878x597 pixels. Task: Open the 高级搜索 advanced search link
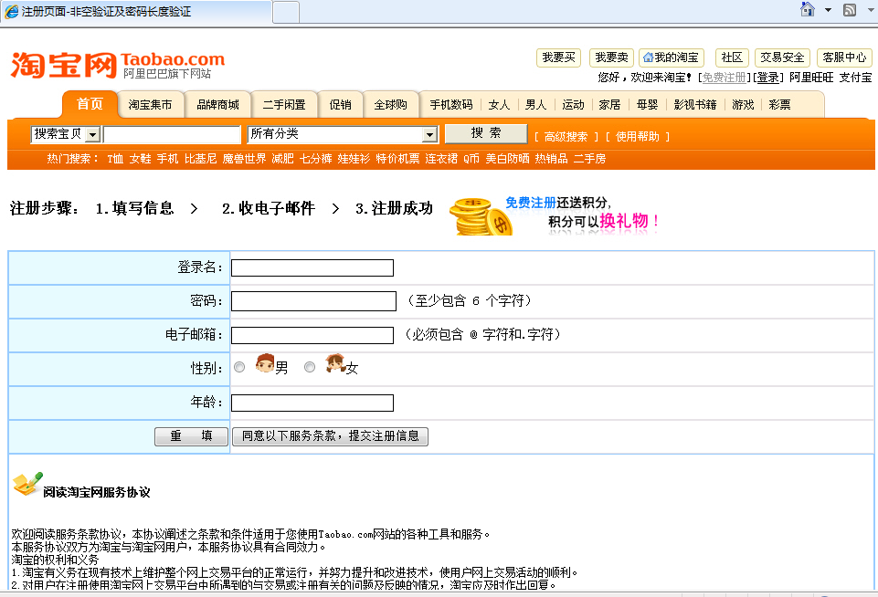566,137
